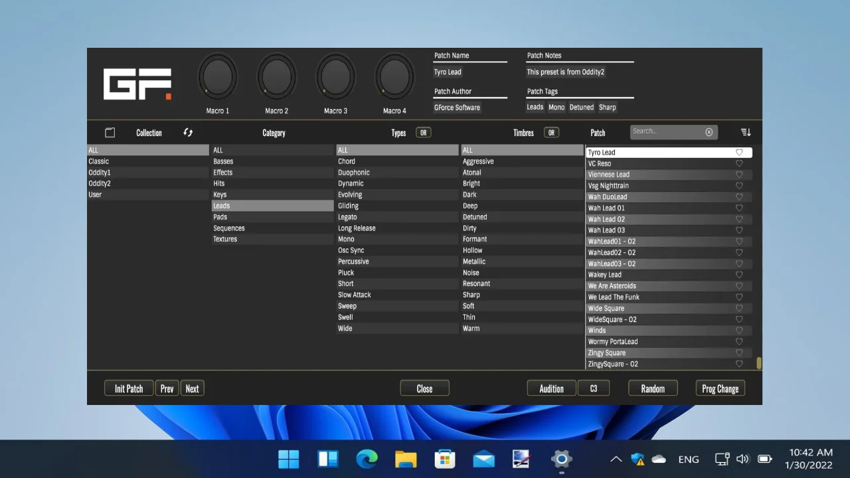The height and width of the screenshot is (478, 850).
Task: Favorite the Wah Lead 02 heart
Action: (739, 219)
